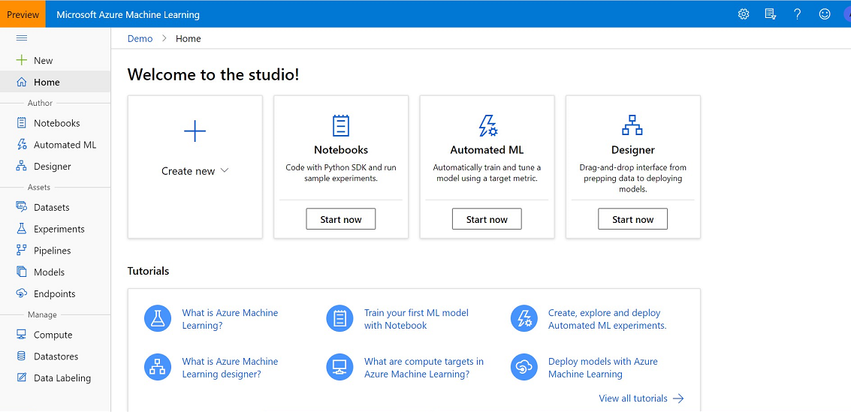Click Start now on the Designer card
This screenshot has height=412, width=851.
[x=633, y=219]
